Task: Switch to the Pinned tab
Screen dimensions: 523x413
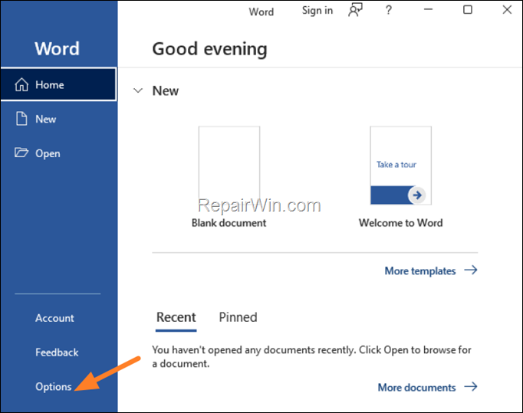Action: tap(238, 317)
